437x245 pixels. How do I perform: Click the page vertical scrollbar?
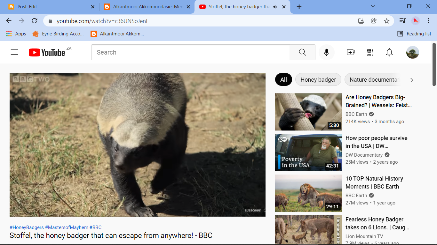pos(434,64)
